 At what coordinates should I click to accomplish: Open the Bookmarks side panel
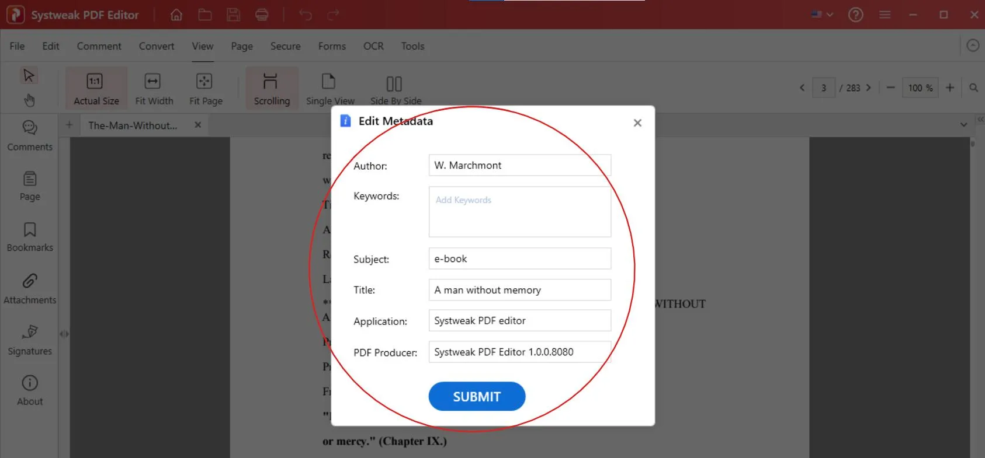click(30, 237)
